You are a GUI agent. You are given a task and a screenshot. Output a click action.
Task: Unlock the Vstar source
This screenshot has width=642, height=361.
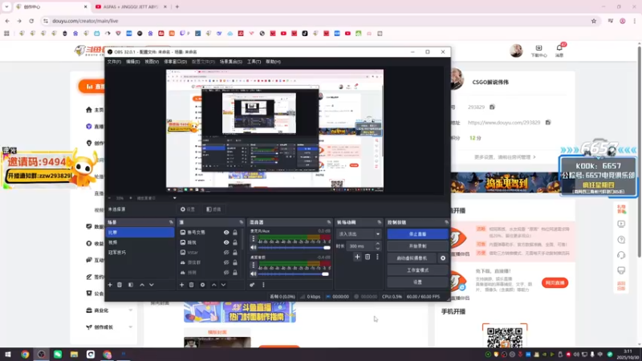pos(235,253)
